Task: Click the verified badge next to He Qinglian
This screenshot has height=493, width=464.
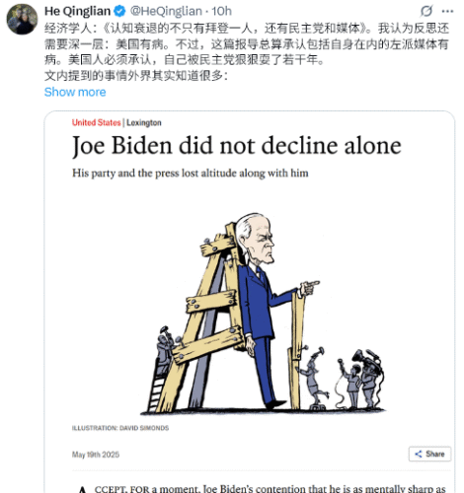Action: [119, 12]
